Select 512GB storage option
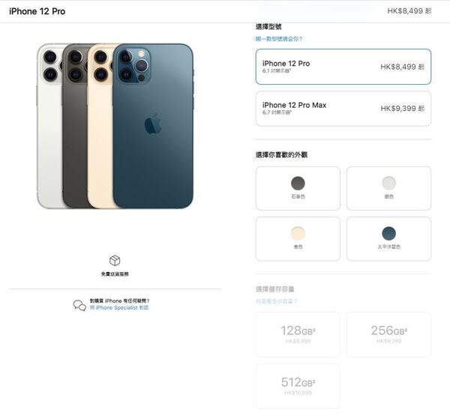The image size is (450, 416). [x=298, y=386]
